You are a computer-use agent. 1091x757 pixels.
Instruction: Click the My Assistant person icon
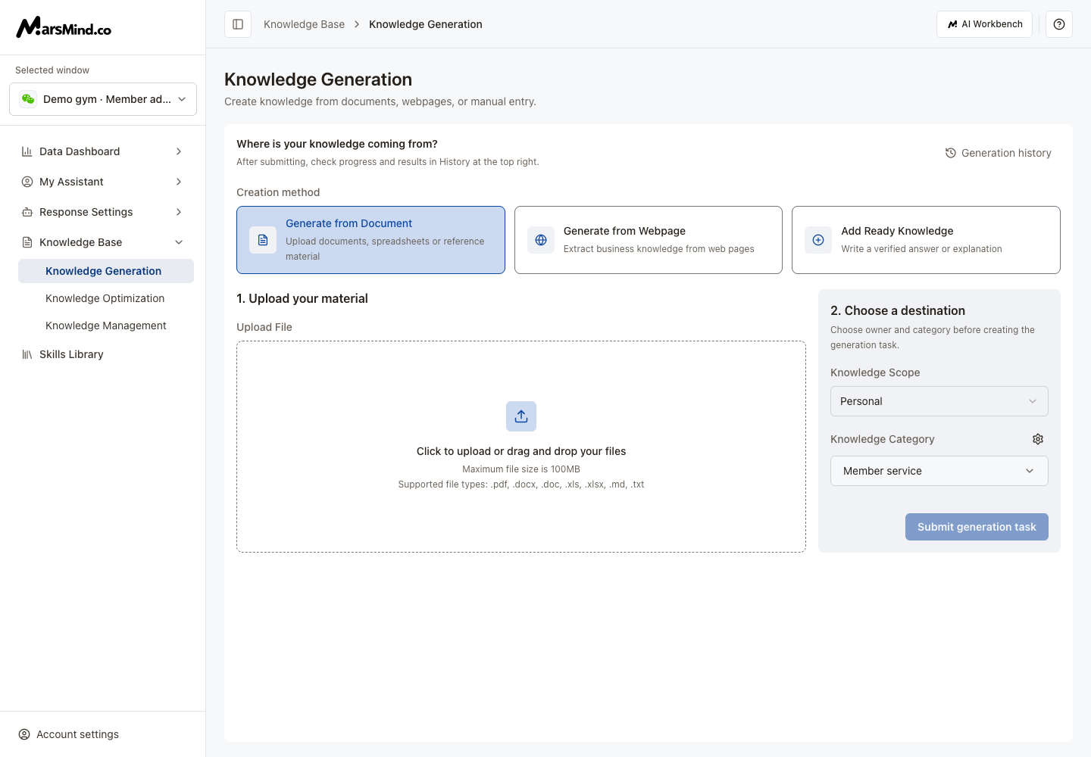coord(27,182)
